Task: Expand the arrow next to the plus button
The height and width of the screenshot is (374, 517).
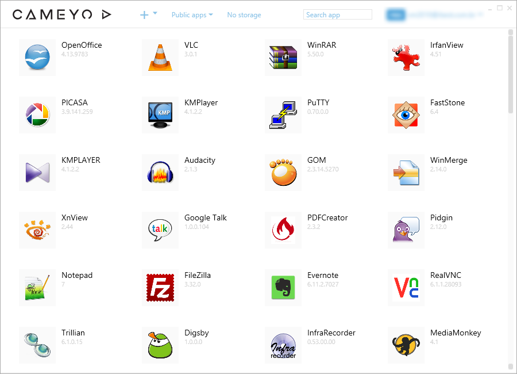Action: [x=155, y=13]
